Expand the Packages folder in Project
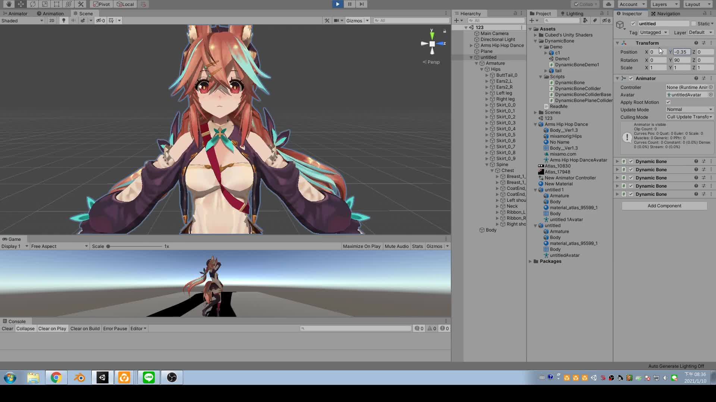Image resolution: width=716 pixels, height=402 pixels. coord(530,261)
